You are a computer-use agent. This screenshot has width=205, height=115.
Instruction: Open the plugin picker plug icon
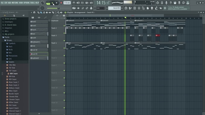152,8
